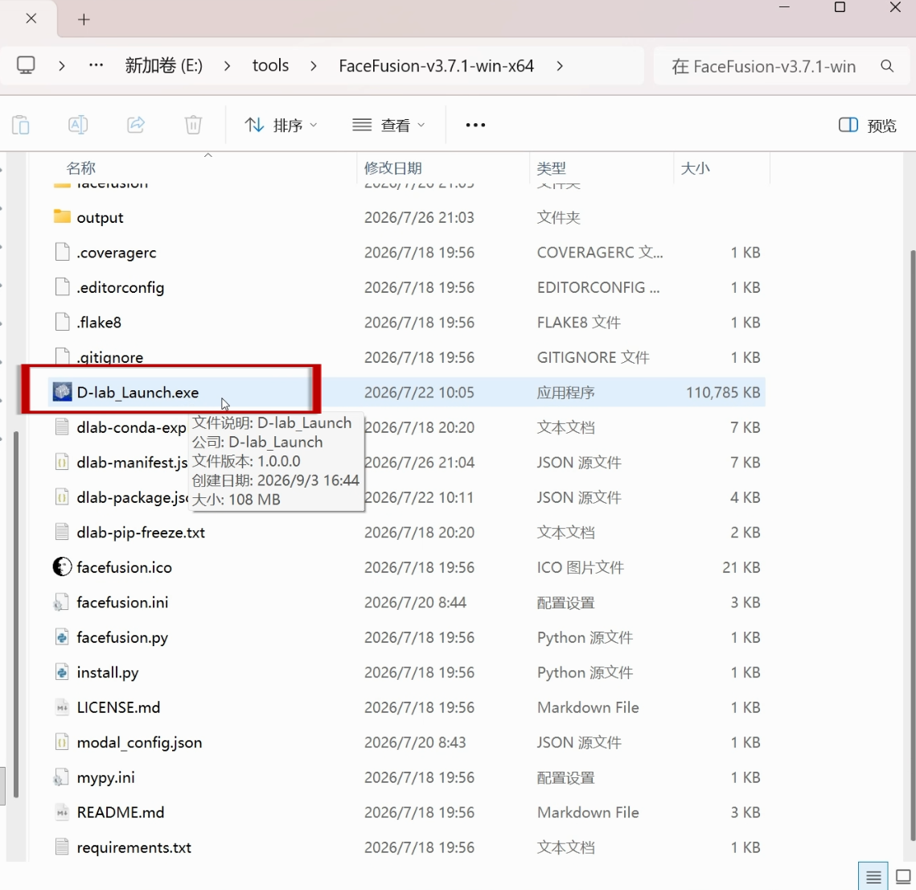Select the dlab-pip-freeze.txt file name

click(x=141, y=533)
